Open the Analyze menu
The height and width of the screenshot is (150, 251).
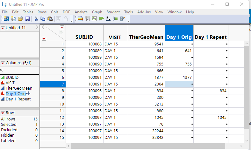pyautogui.click(x=81, y=12)
